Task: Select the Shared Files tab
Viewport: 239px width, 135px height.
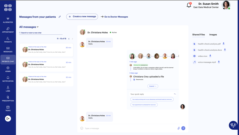Action: click(x=198, y=34)
